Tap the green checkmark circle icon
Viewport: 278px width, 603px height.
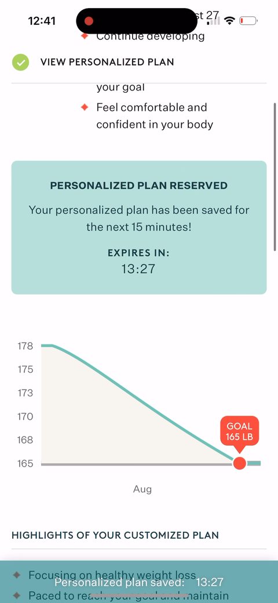click(x=20, y=62)
